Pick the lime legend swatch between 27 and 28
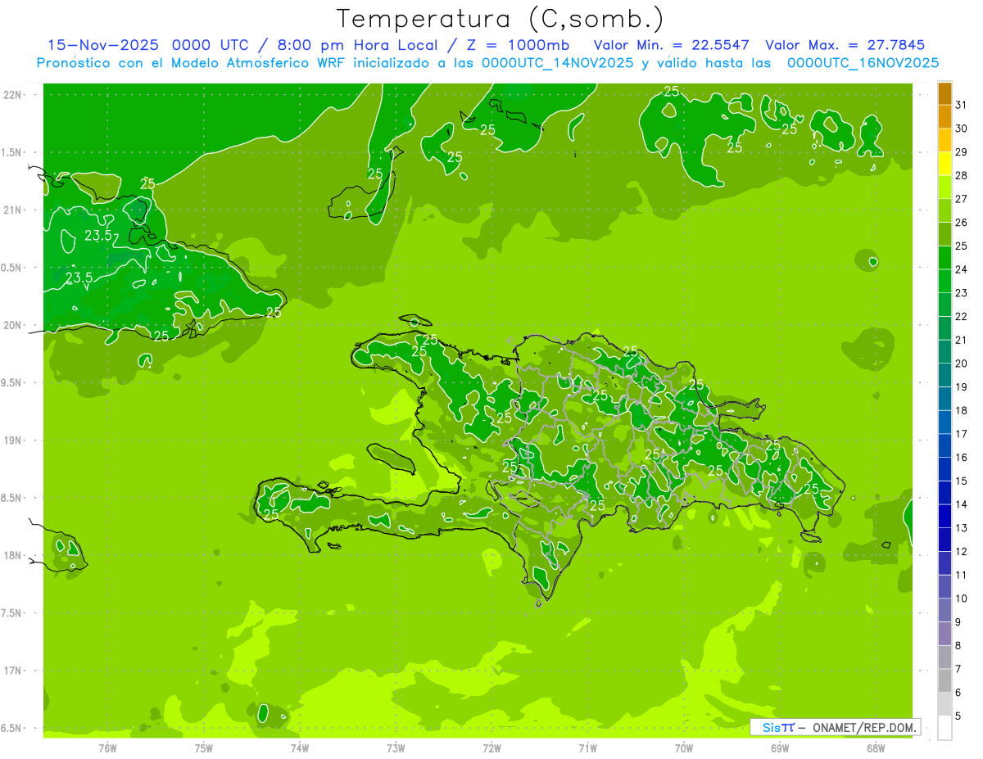The image size is (983, 759). pyautogui.click(x=944, y=187)
